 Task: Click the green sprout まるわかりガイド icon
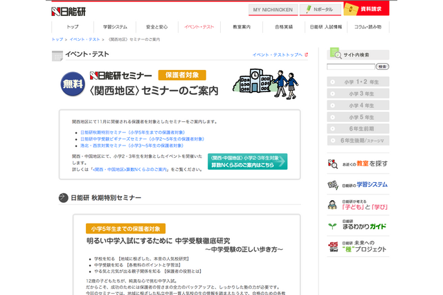tap(332, 226)
